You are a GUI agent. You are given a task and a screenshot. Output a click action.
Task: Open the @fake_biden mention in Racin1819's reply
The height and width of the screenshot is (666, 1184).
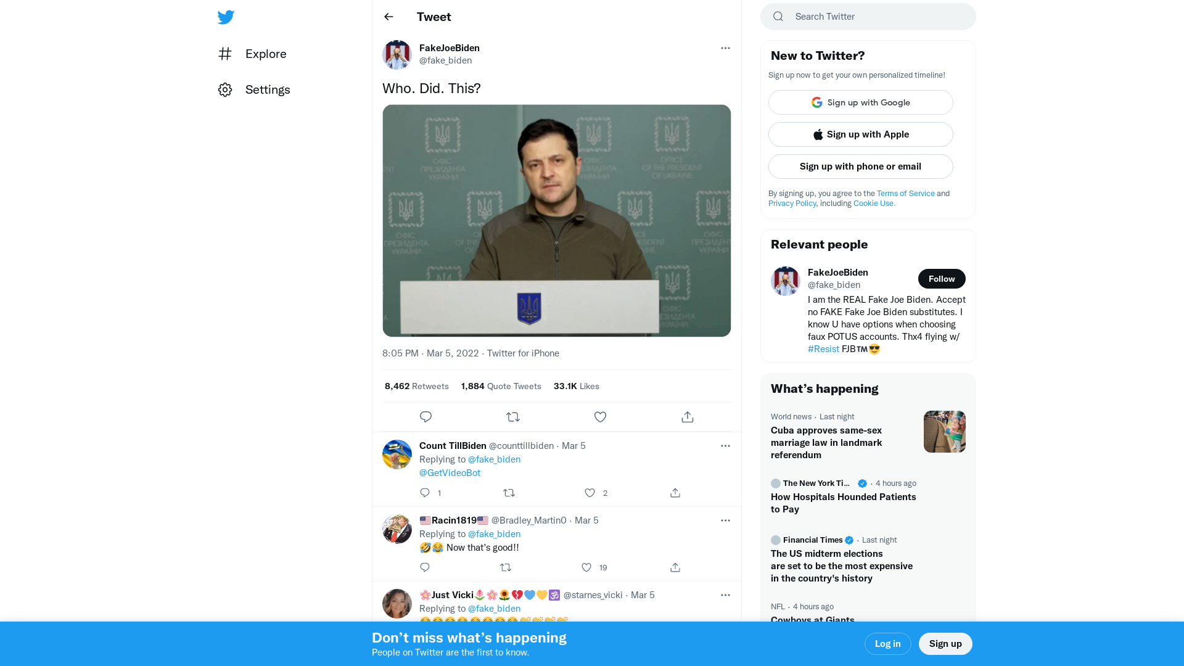[x=494, y=534]
